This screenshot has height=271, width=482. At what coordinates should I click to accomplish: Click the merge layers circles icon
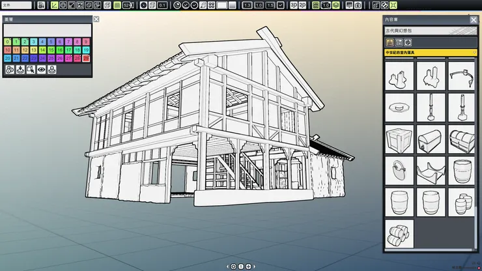pyautogui.click(x=10, y=70)
